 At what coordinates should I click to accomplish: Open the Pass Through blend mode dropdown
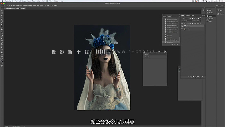[x=186, y=21]
